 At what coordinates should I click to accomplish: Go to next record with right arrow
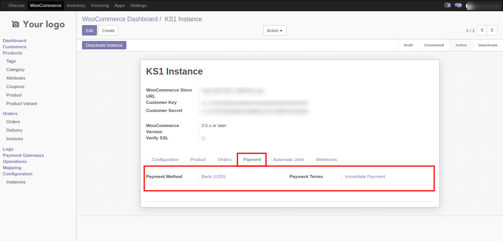click(492, 30)
